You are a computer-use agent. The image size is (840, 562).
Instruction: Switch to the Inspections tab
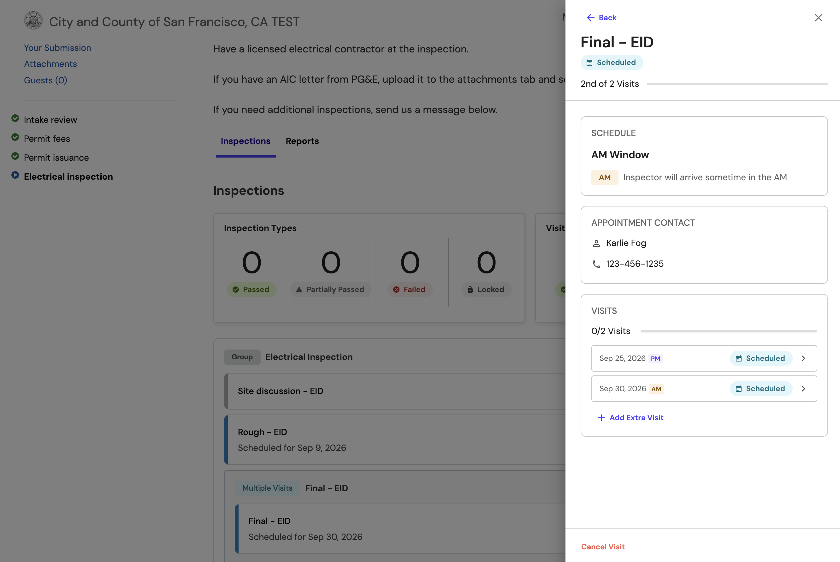coord(245,141)
